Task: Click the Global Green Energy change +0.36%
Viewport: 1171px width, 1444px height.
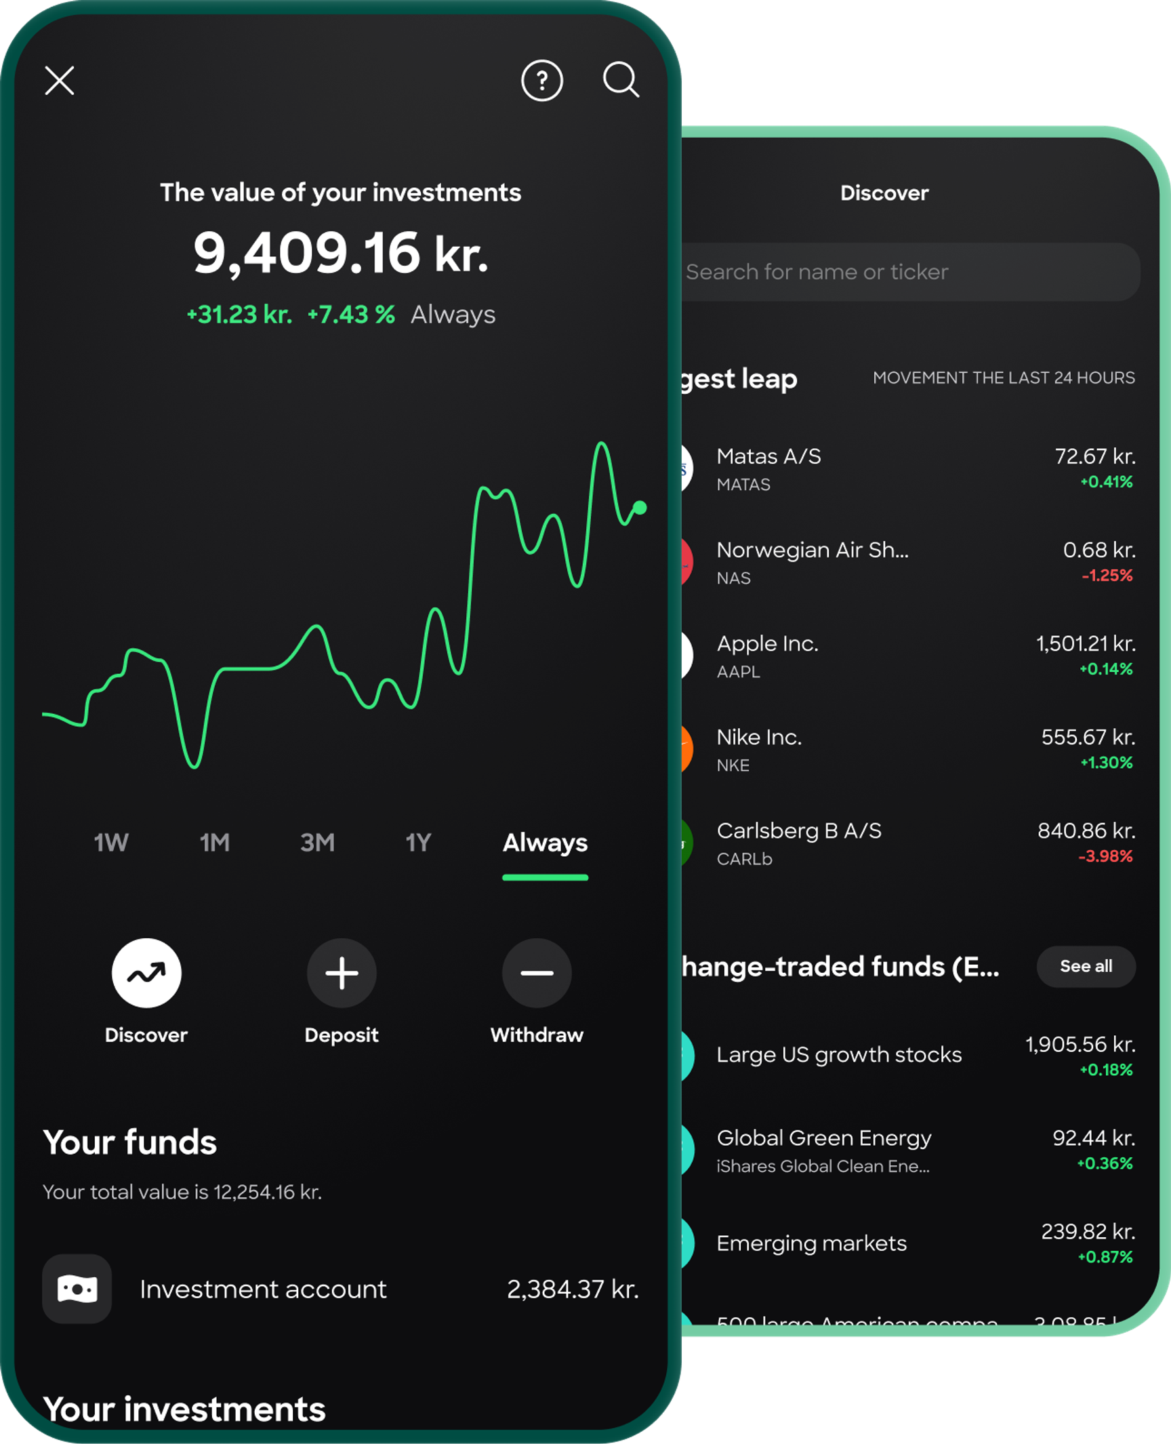Action: tap(1105, 1163)
